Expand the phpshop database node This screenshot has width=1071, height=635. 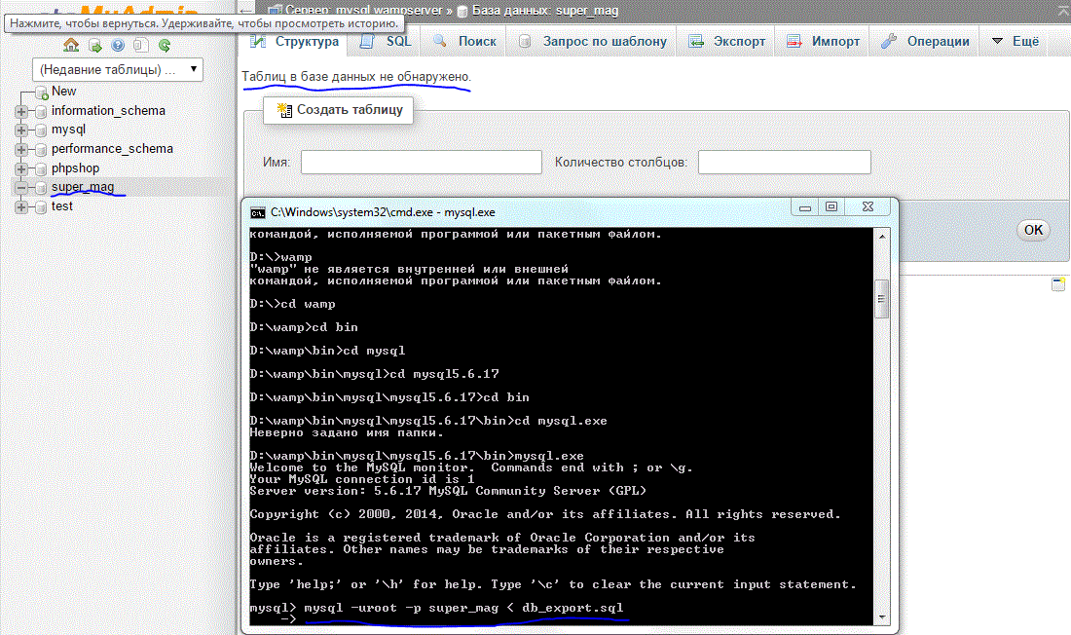pos(21,168)
